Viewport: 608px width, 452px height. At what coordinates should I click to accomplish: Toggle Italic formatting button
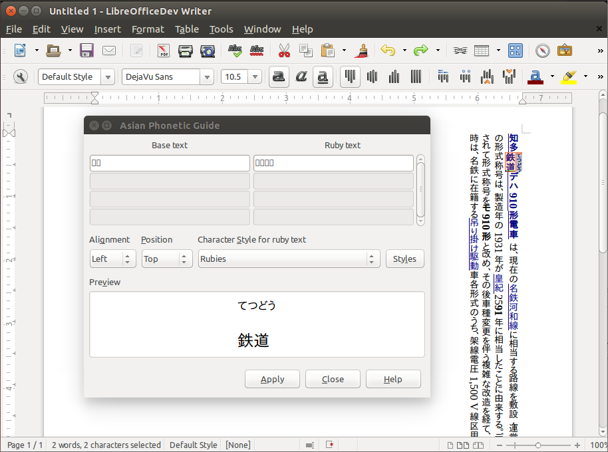pos(301,77)
